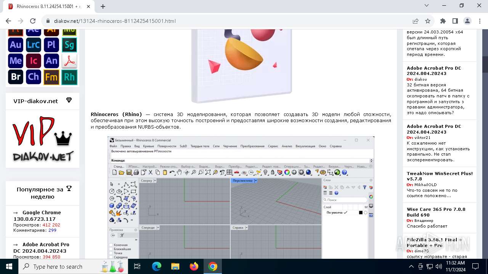Select 'Перспектива' viewport title in Rhino screenshot
This screenshot has width=488, height=274.
(x=242, y=181)
